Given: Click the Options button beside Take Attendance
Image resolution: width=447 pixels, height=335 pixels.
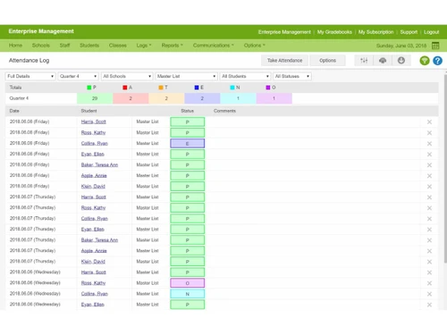Looking at the screenshot, I should coord(327,61).
